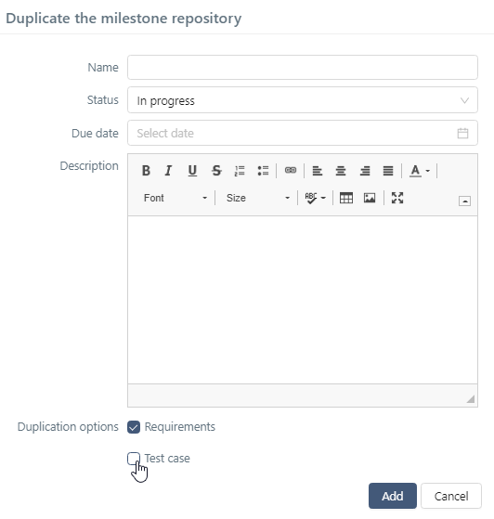Focus the Select date field
The height and width of the screenshot is (519, 494).
(303, 133)
